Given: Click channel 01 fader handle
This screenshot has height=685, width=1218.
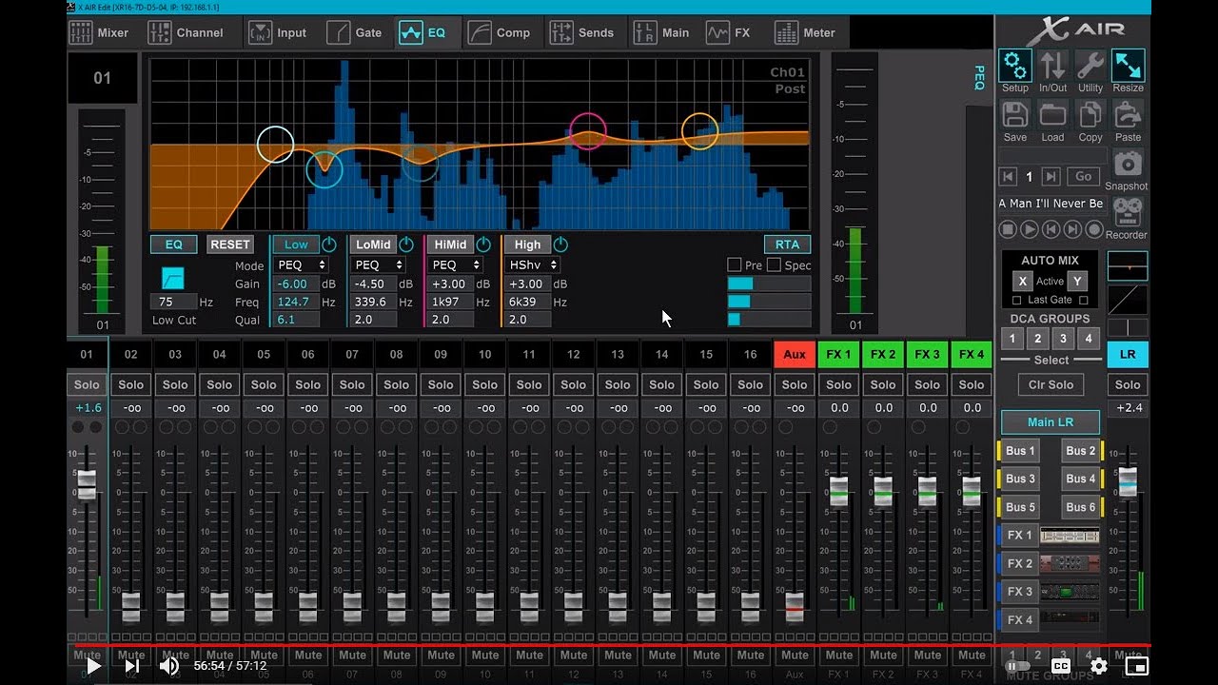Looking at the screenshot, I should tap(87, 484).
